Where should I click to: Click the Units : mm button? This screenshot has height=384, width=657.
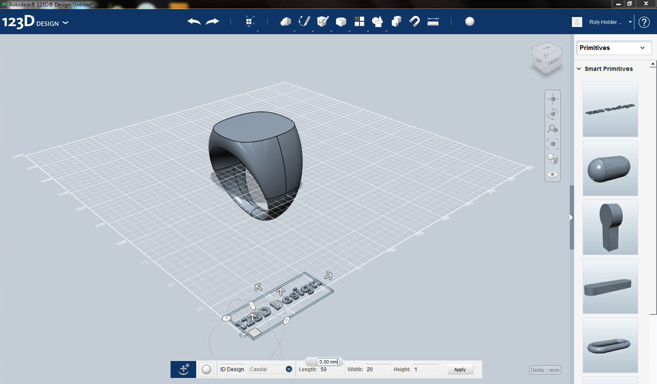point(545,370)
